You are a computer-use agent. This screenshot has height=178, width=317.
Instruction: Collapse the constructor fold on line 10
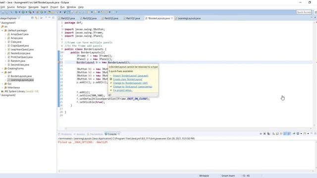pos(63,52)
